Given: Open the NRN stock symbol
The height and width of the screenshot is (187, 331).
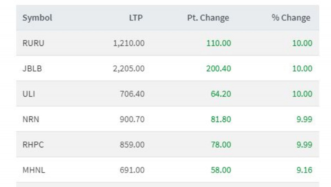Looking at the screenshot, I should (x=31, y=119).
